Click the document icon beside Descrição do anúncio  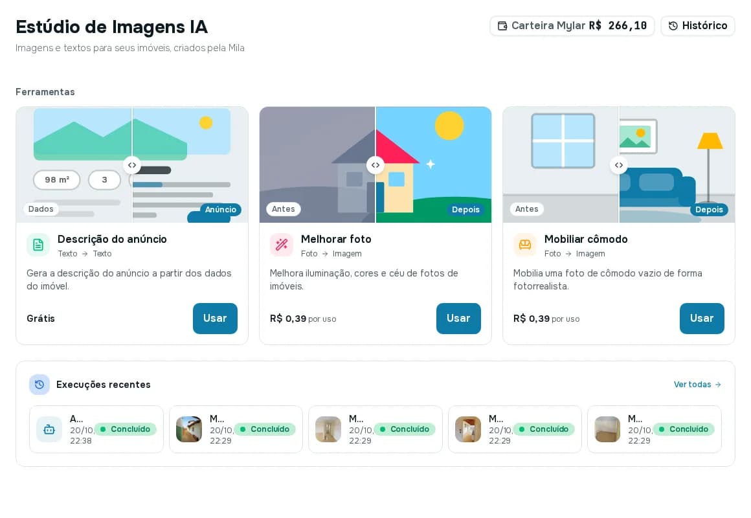(38, 245)
